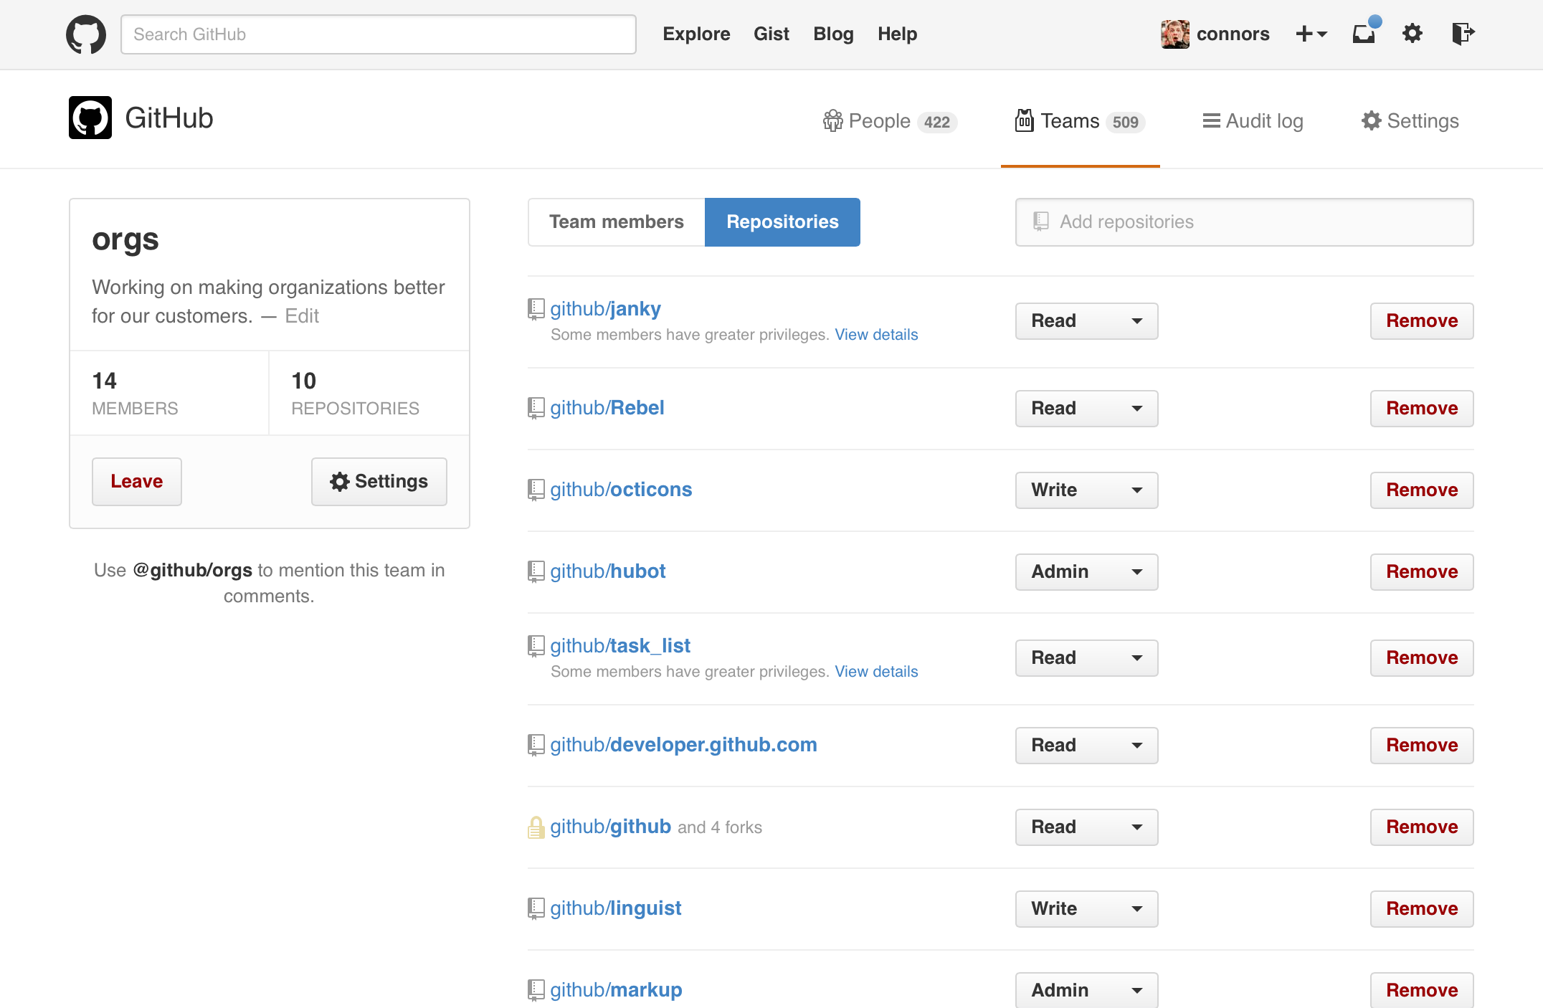The image size is (1543, 1008).
Task: Click the repo icon beside github/markup
Action: [x=536, y=990]
